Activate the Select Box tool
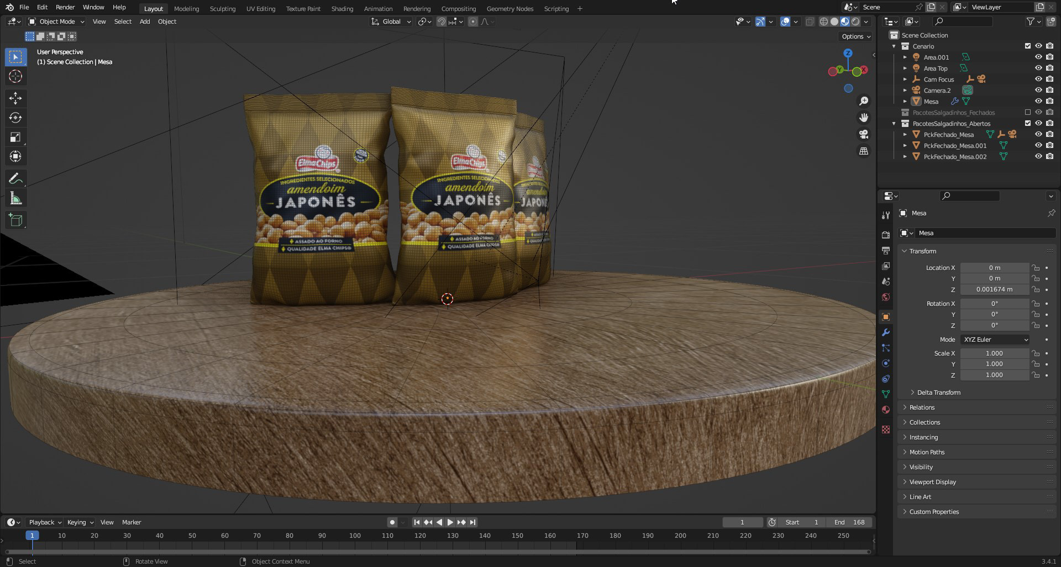Viewport: 1061px width, 567px height. (15, 57)
